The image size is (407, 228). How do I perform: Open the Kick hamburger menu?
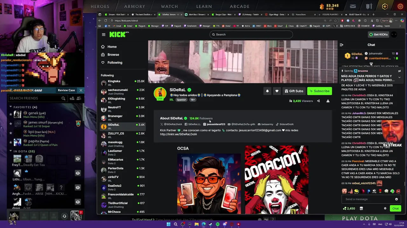coord(104,35)
